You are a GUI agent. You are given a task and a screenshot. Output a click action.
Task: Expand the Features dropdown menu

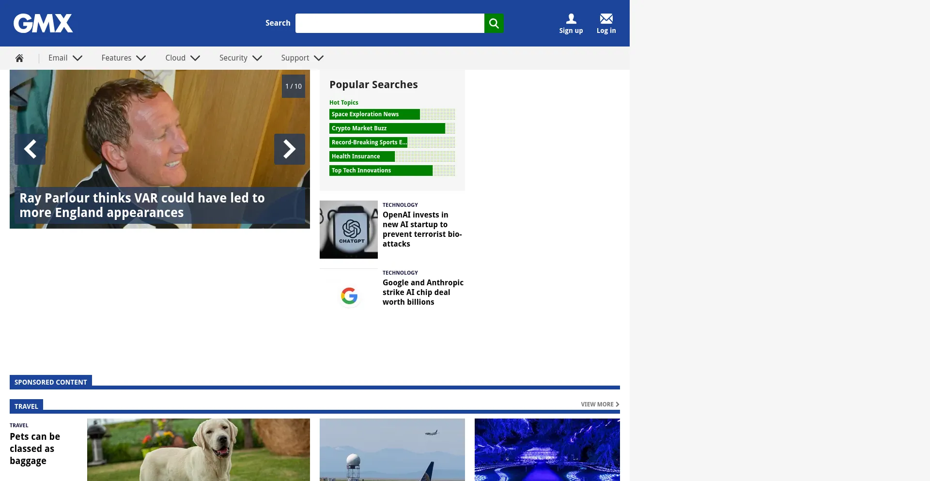(124, 58)
